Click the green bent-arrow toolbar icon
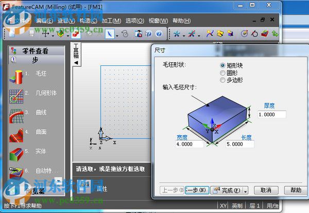This screenshot has height=213, width=309. pos(275,33)
